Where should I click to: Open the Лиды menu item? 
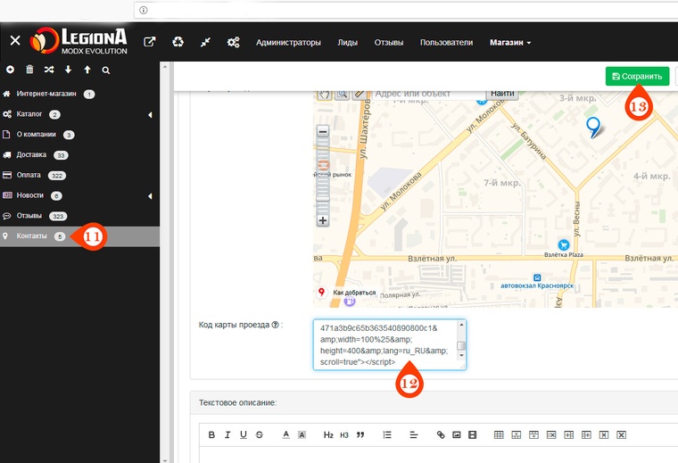pos(347,42)
